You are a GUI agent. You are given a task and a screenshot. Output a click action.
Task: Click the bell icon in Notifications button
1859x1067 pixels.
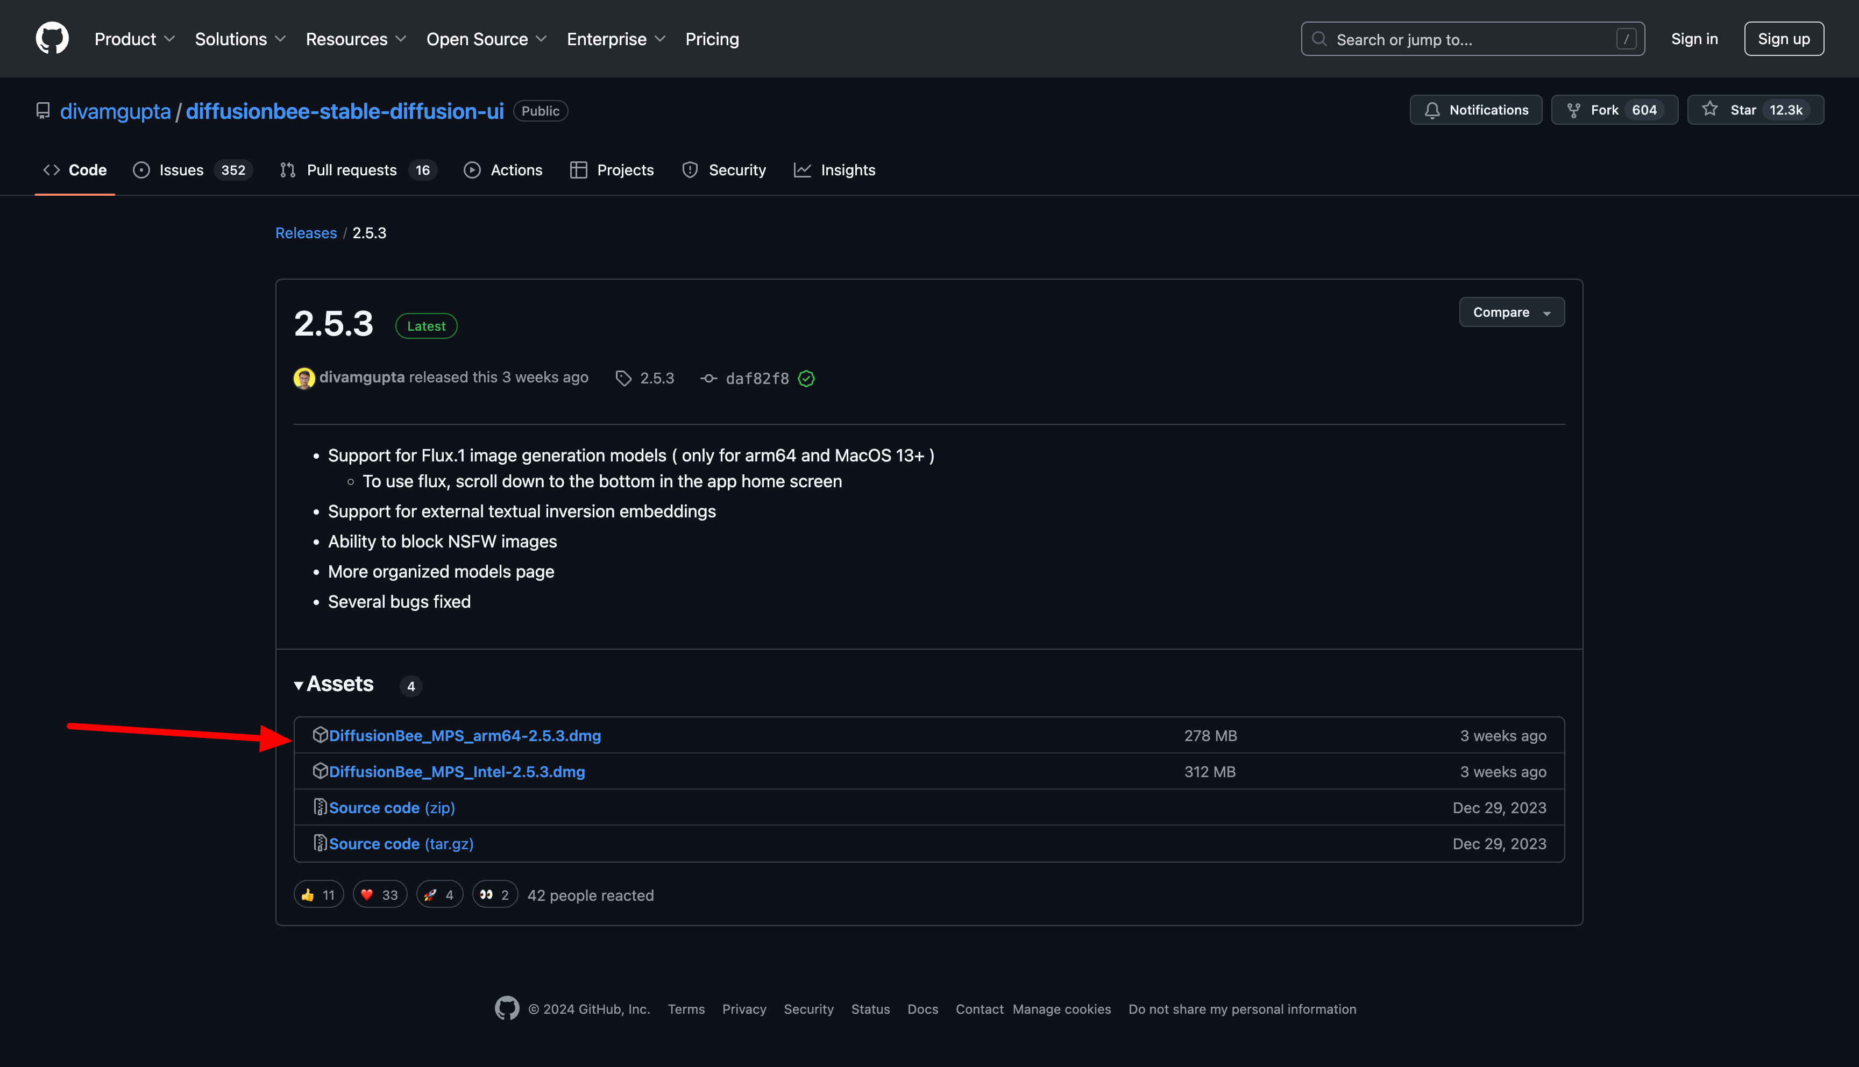point(1432,110)
